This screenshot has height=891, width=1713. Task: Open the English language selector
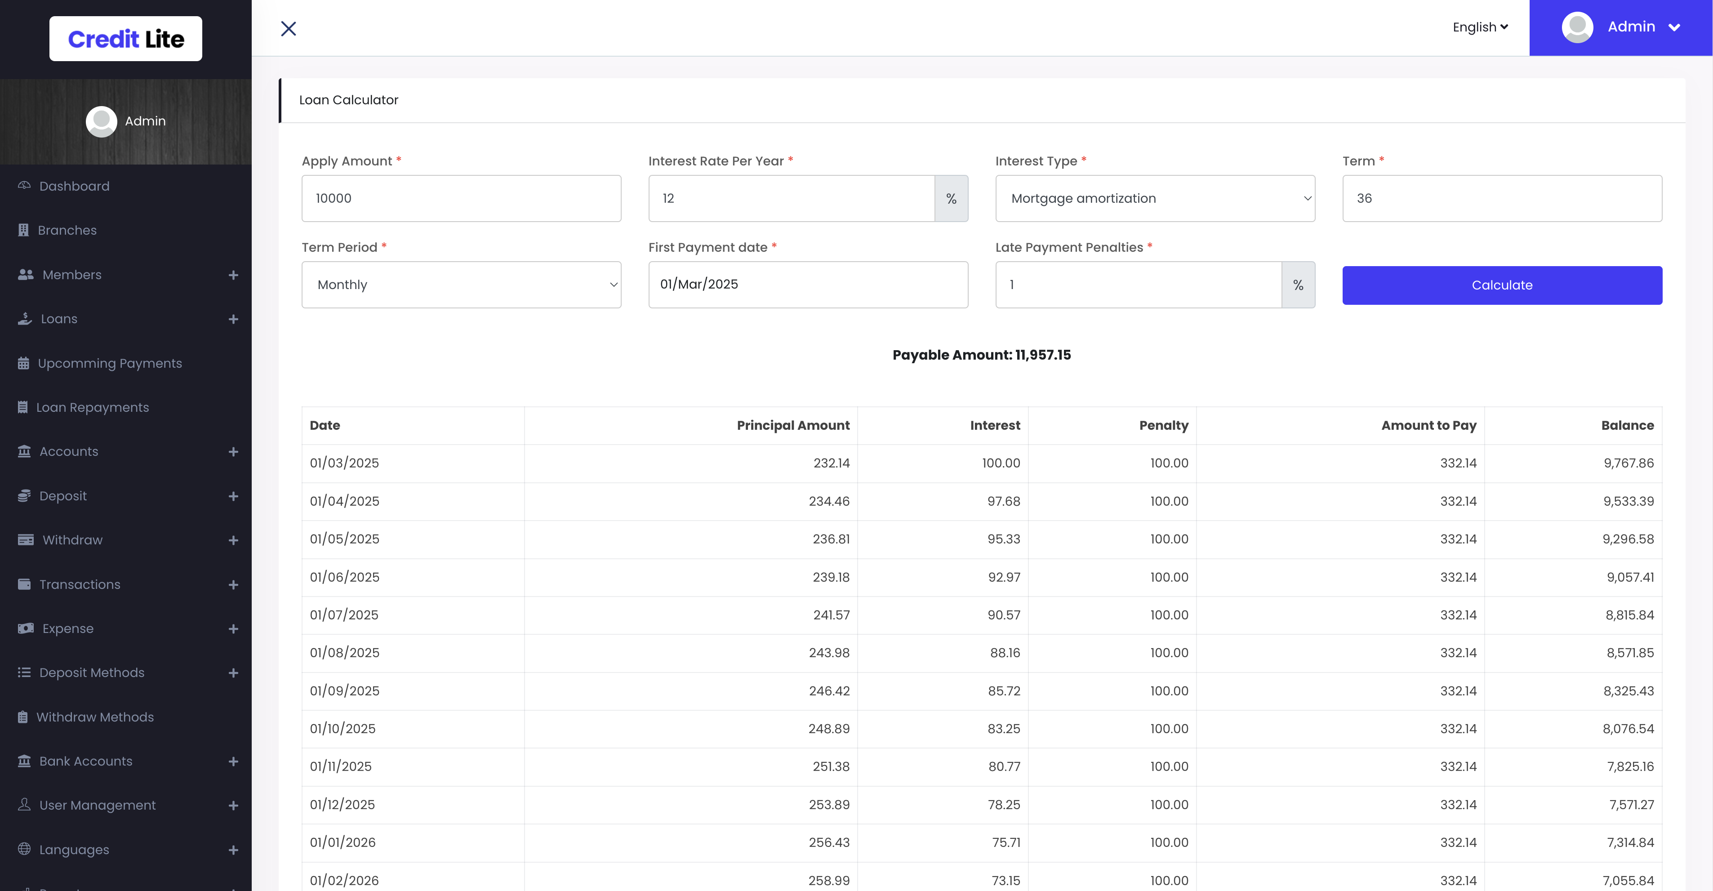click(x=1480, y=27)
